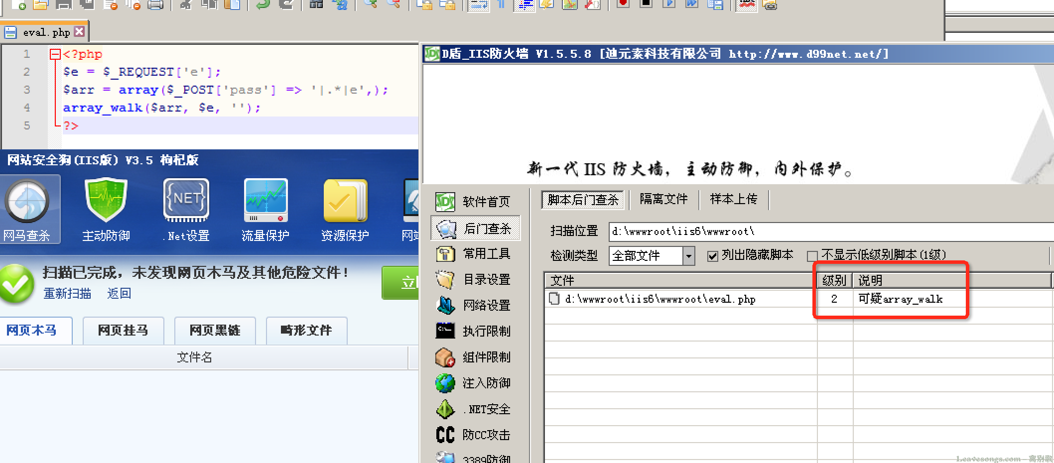Click the macro playback arrow in the toolbar
1054x463 pixels.
coord(669,4)
